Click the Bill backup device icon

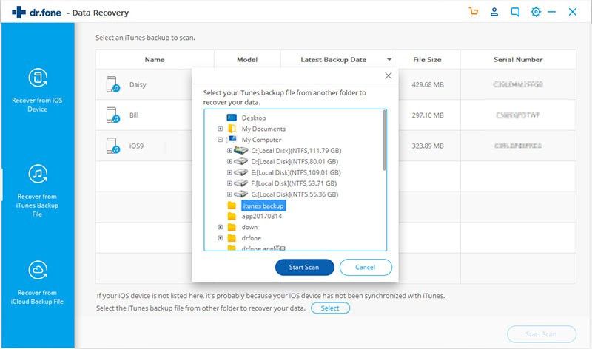pos(113,115)
